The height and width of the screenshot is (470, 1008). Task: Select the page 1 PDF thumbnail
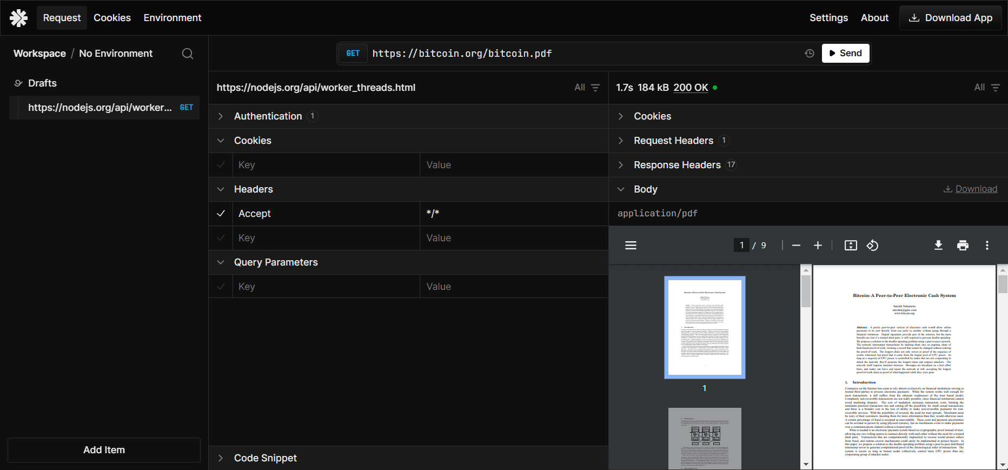[705, 327]
